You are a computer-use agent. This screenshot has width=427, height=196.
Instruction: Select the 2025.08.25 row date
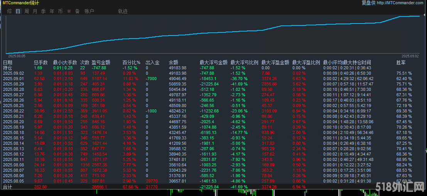coord(14,106)
